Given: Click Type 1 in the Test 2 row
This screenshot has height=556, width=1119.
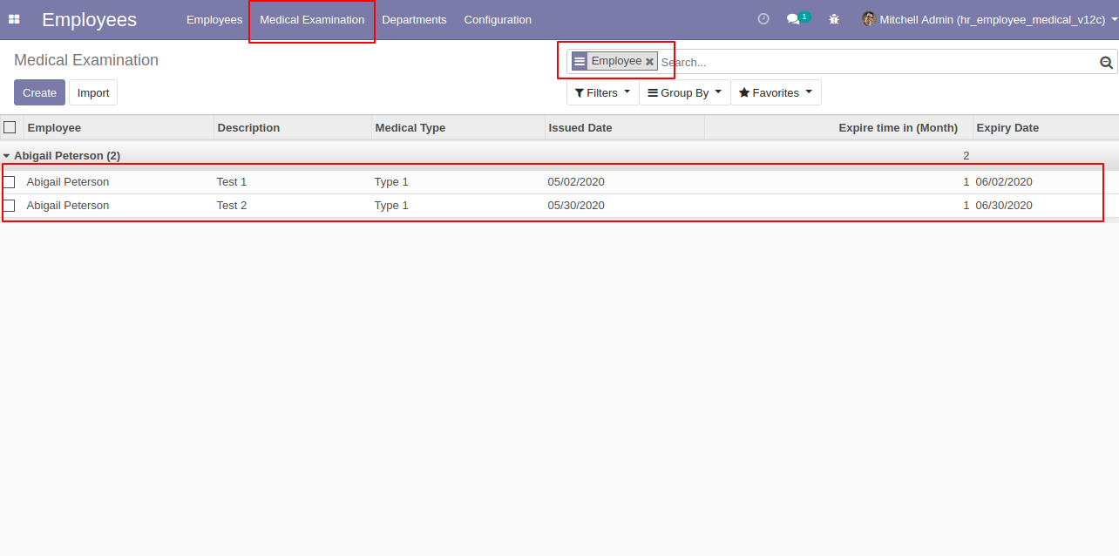Looking at the screenshot, I should 391,206.
